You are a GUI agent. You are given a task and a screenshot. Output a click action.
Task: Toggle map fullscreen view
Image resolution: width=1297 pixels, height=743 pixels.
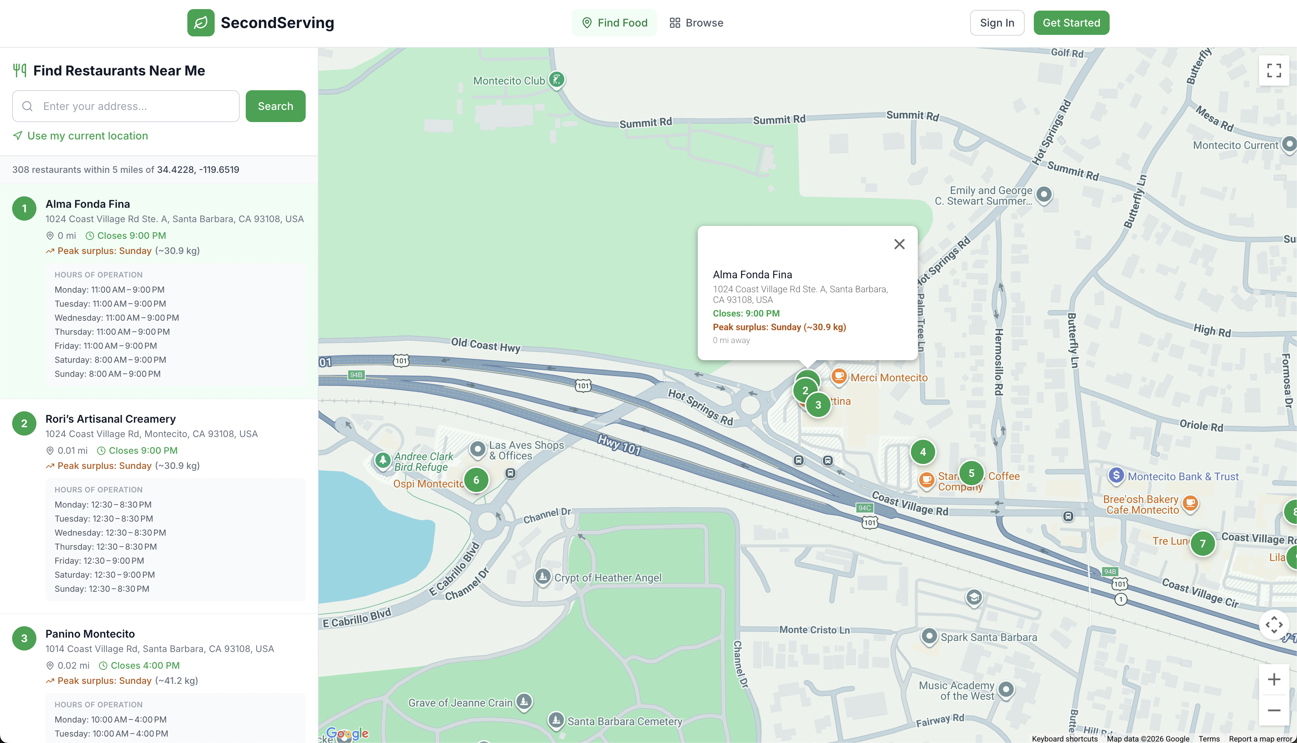1273,71
